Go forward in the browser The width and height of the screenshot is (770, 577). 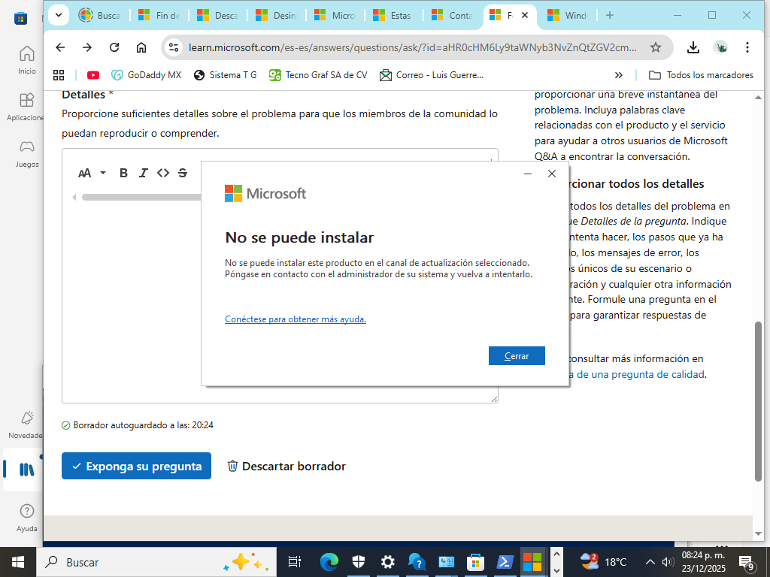coord(87,47)
